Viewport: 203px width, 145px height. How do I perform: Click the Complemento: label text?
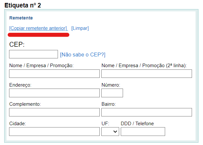pos(25,104)
